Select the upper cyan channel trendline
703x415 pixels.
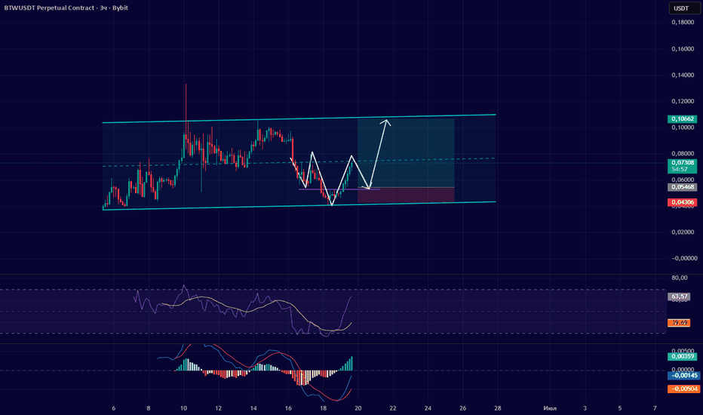(x=299, y=119)
